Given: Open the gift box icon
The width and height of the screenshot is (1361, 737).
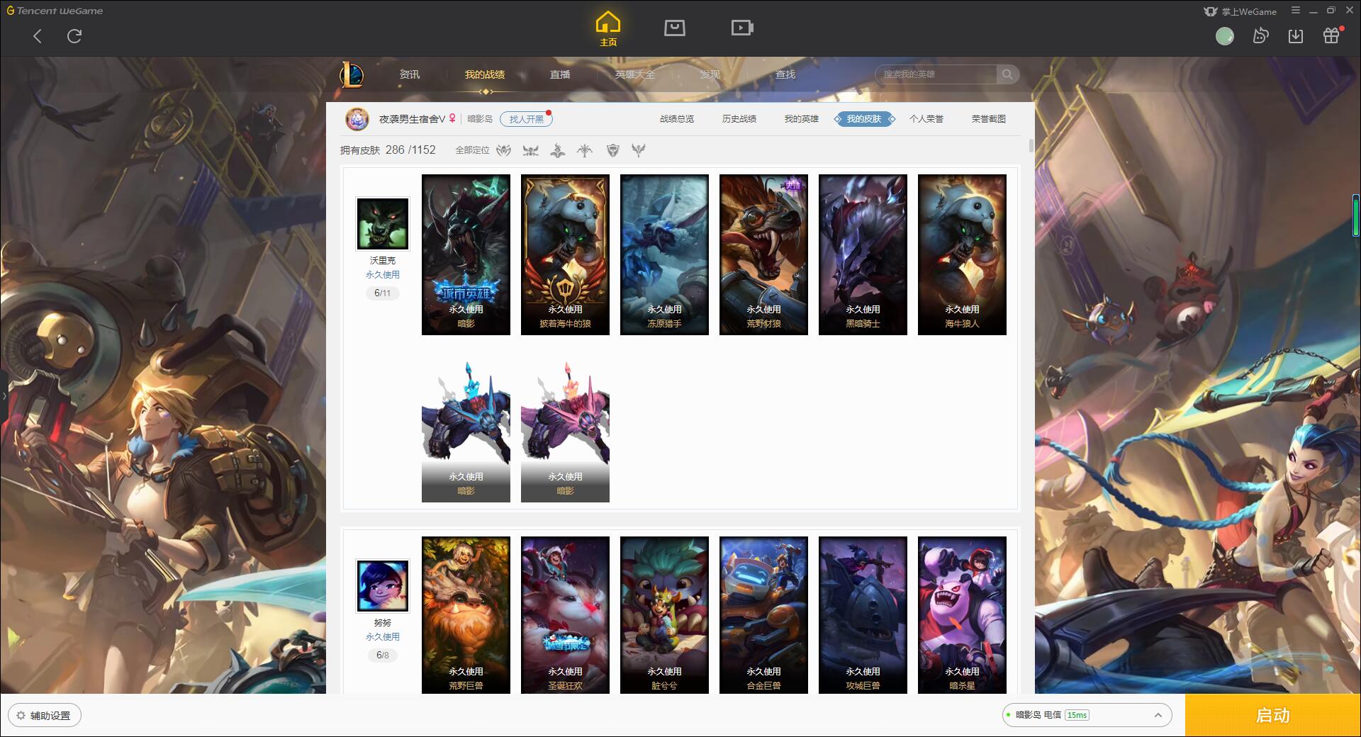Looking at the screenshot, I should click(x=1331, y=35).
